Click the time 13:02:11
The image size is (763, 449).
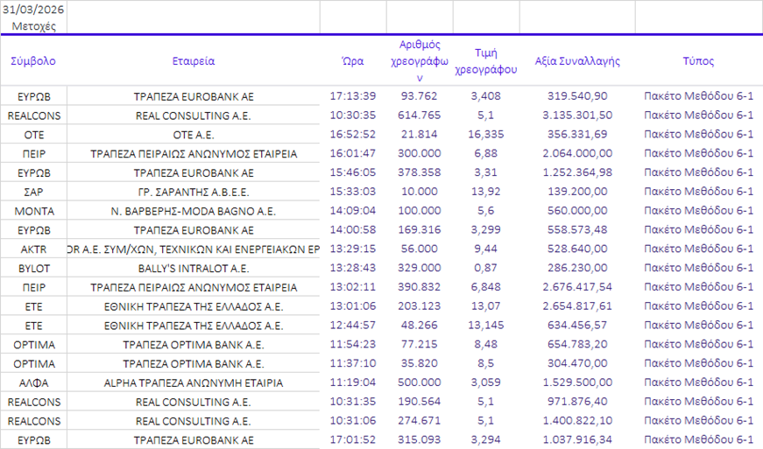(353, 287)
